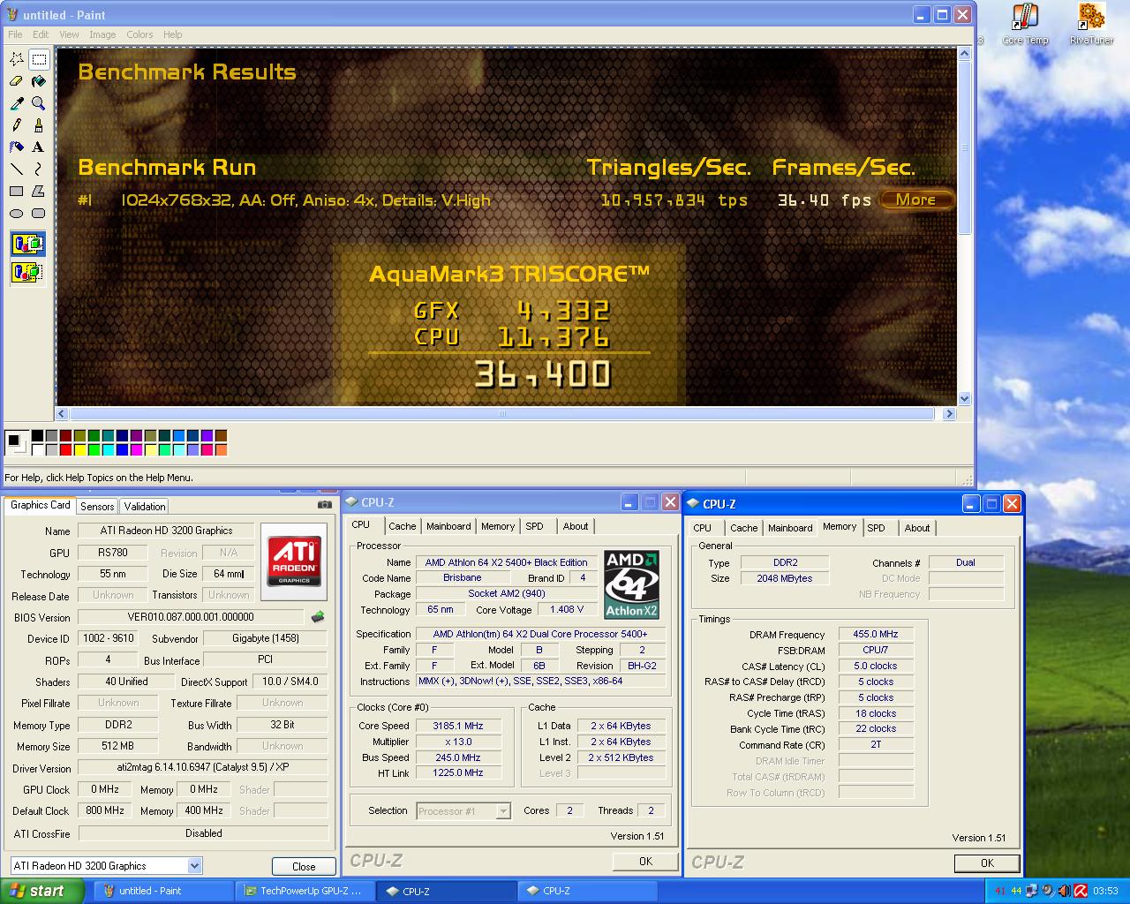Viewport: 1130px width, 904px height.
Task: Pick the Eraser tool in Paint
Action: 17,81
